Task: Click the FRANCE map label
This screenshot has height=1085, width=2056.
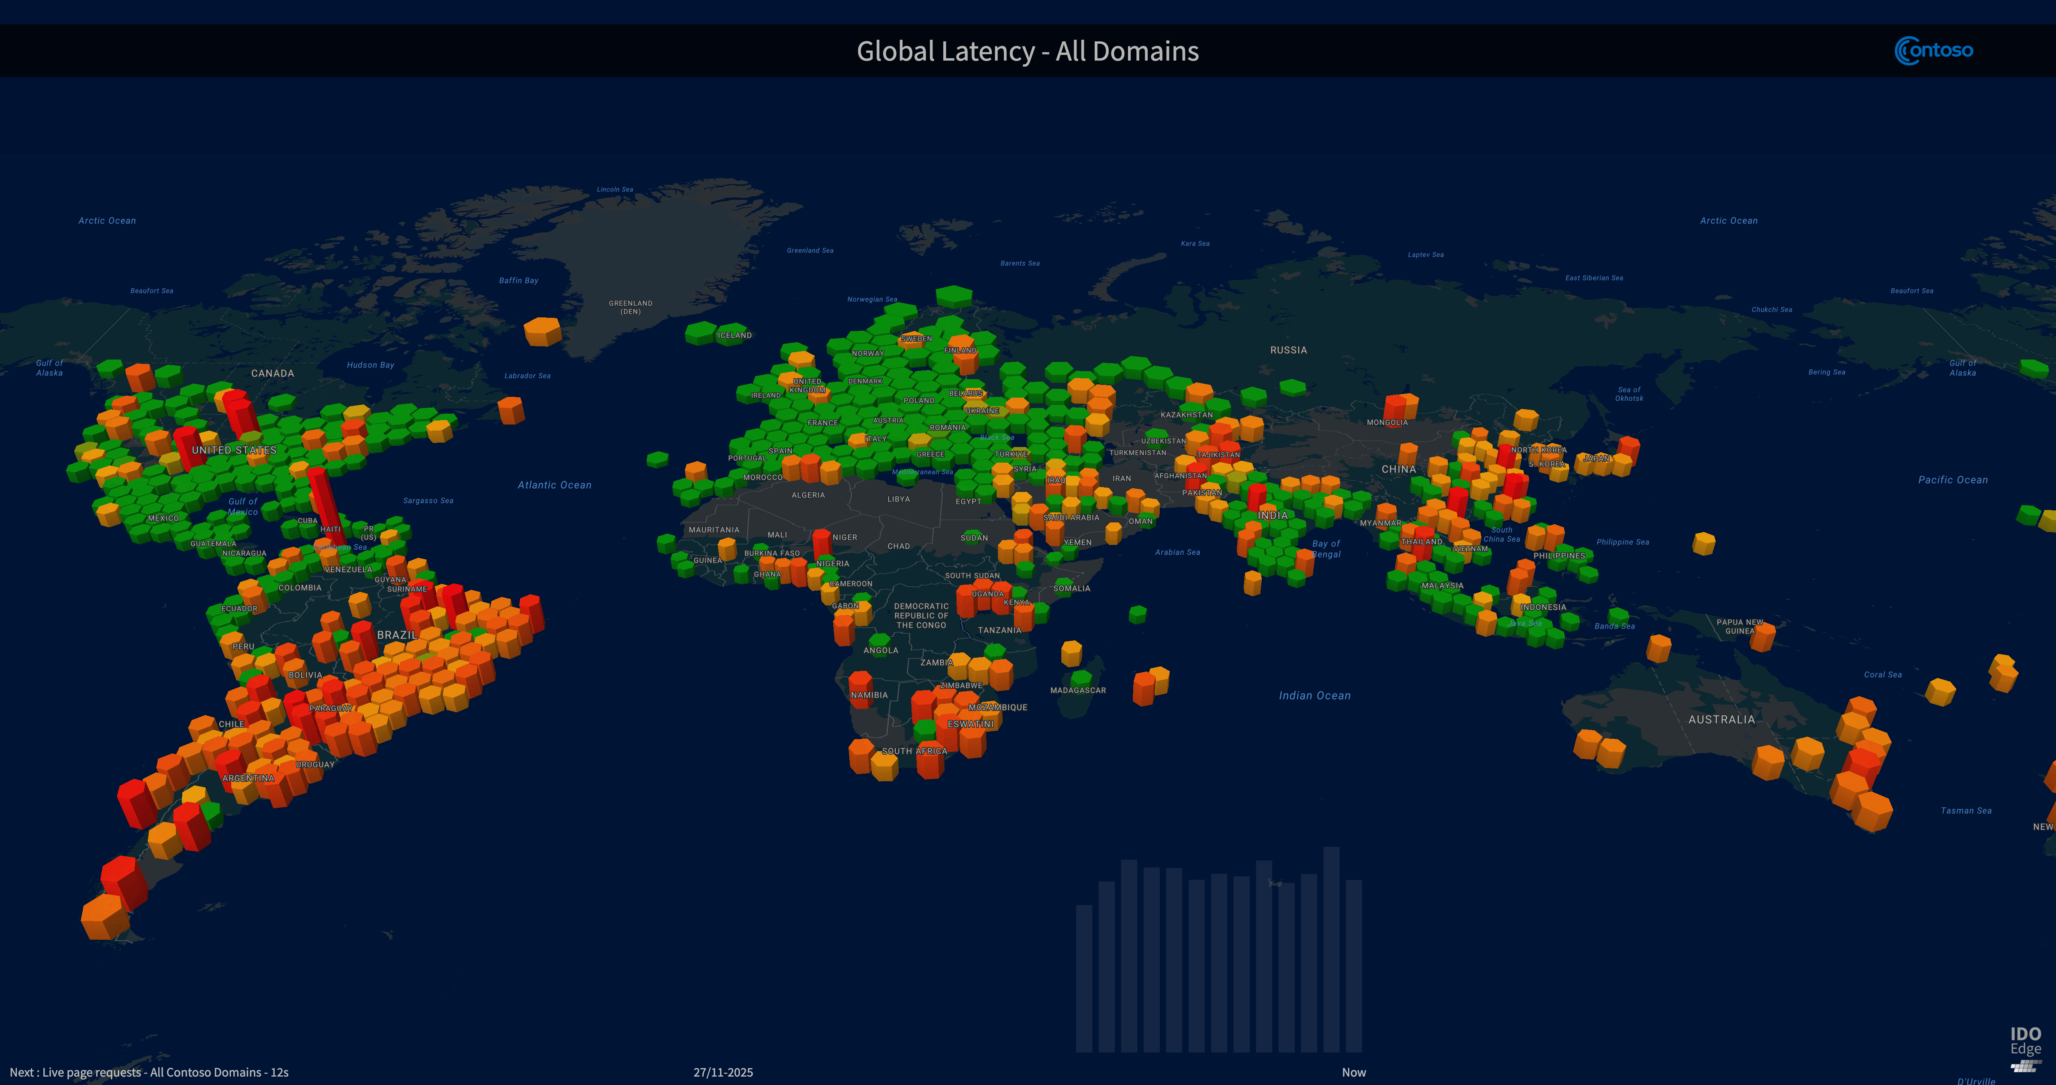Action: tap(823, 423)
